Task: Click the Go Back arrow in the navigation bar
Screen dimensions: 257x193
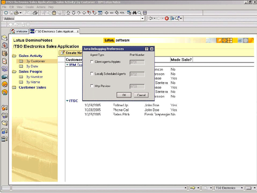Action: point(151,18)
